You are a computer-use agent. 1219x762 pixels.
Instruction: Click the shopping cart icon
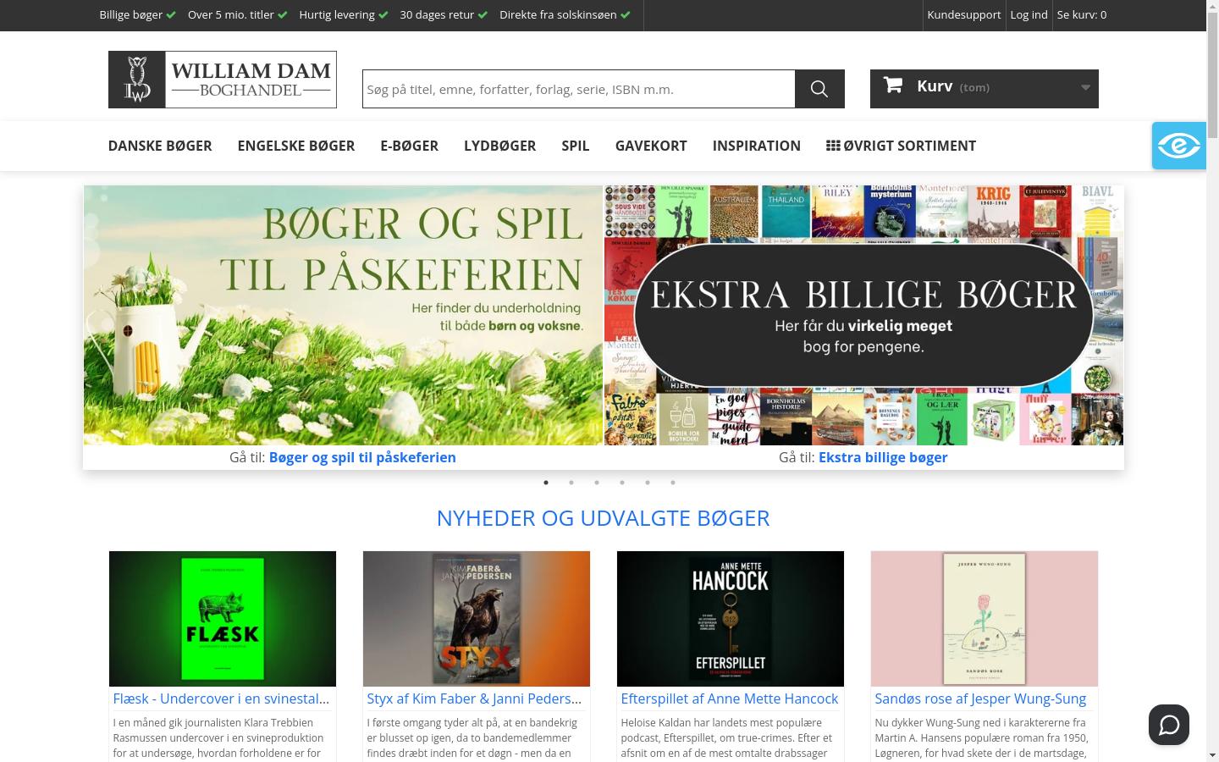pyautogui.click(x=892, y=85)
